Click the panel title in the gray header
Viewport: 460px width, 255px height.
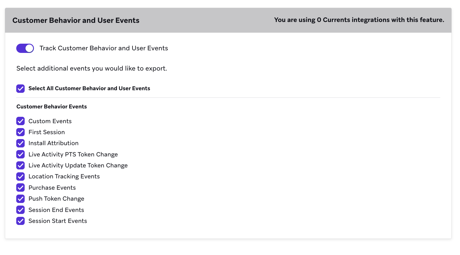pyautogui.click(x=76, y=21)
